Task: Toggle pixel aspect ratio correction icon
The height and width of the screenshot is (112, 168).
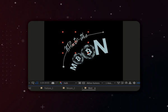Action: click(118, 83)
